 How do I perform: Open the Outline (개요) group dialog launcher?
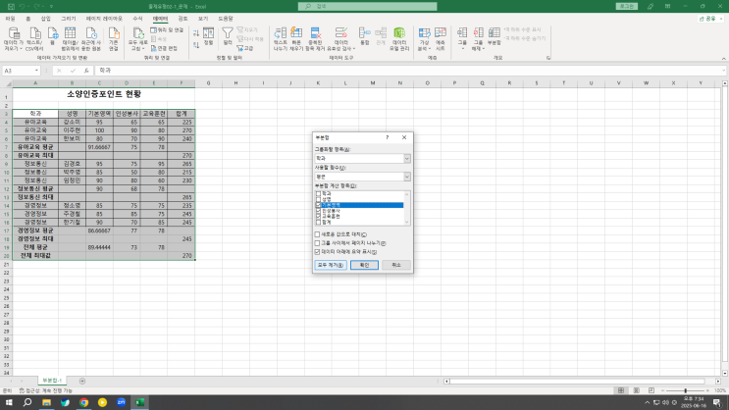(x=548, y=58)
